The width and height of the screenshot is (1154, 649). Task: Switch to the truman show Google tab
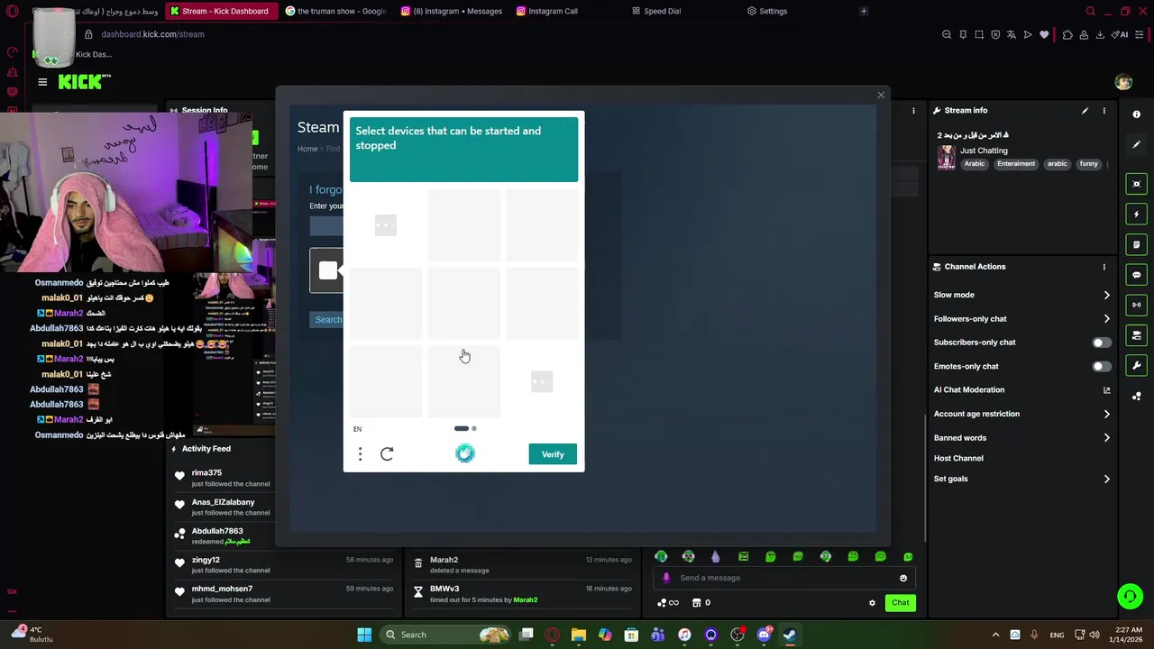click(334, 11)
